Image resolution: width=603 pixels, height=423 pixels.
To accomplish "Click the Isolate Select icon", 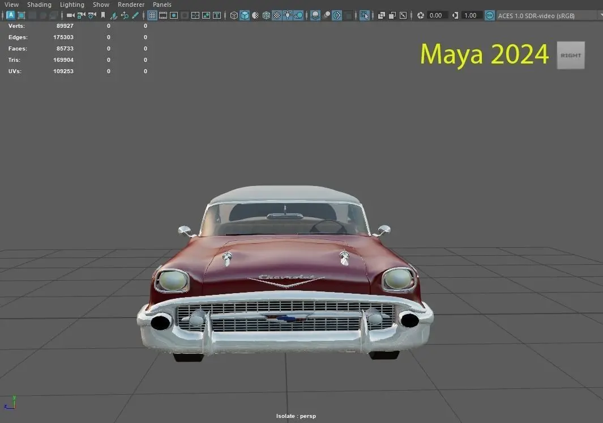I will [364, 15].
